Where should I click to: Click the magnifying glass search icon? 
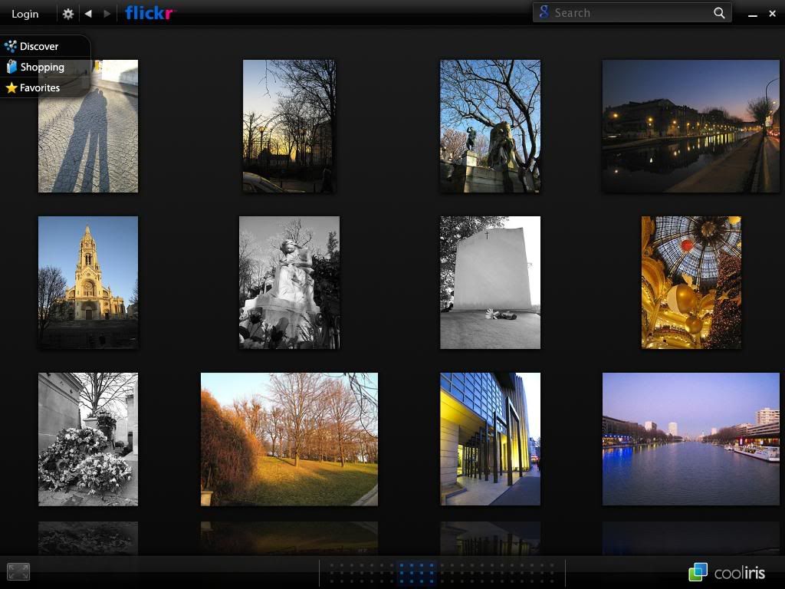(x=719, y=13)
